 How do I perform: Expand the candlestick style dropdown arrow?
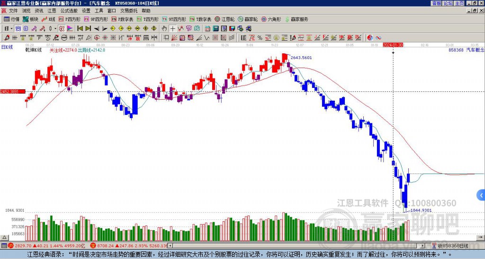pos(55,29)
